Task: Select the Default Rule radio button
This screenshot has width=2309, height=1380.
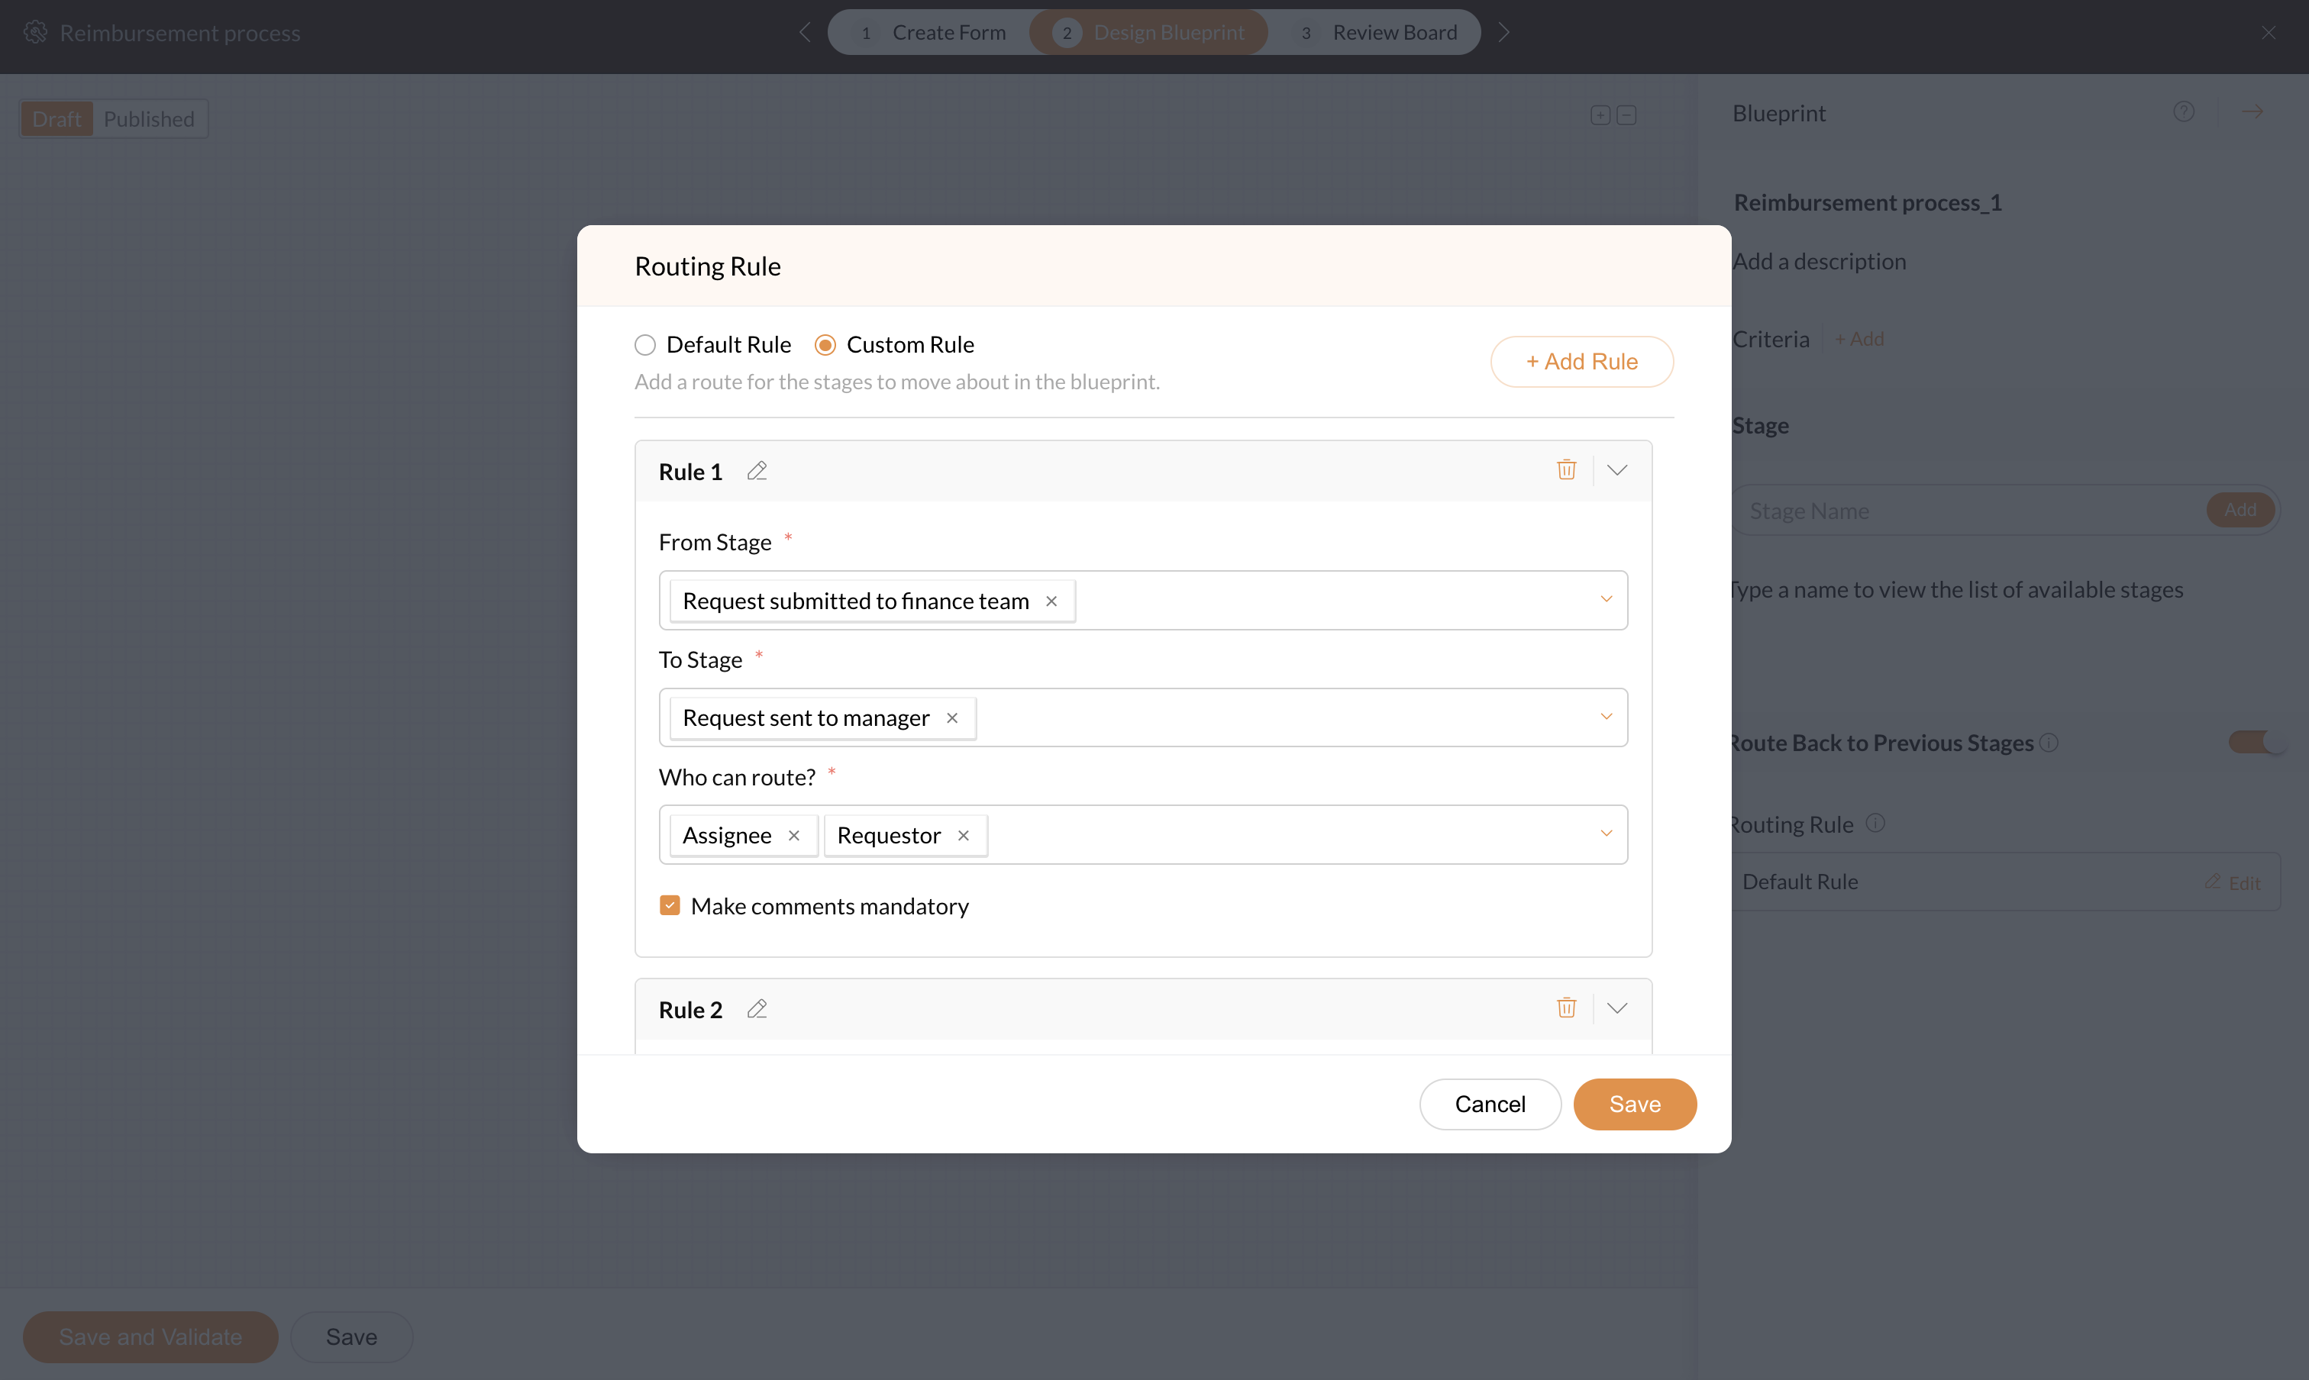Action: coord(644,345)
